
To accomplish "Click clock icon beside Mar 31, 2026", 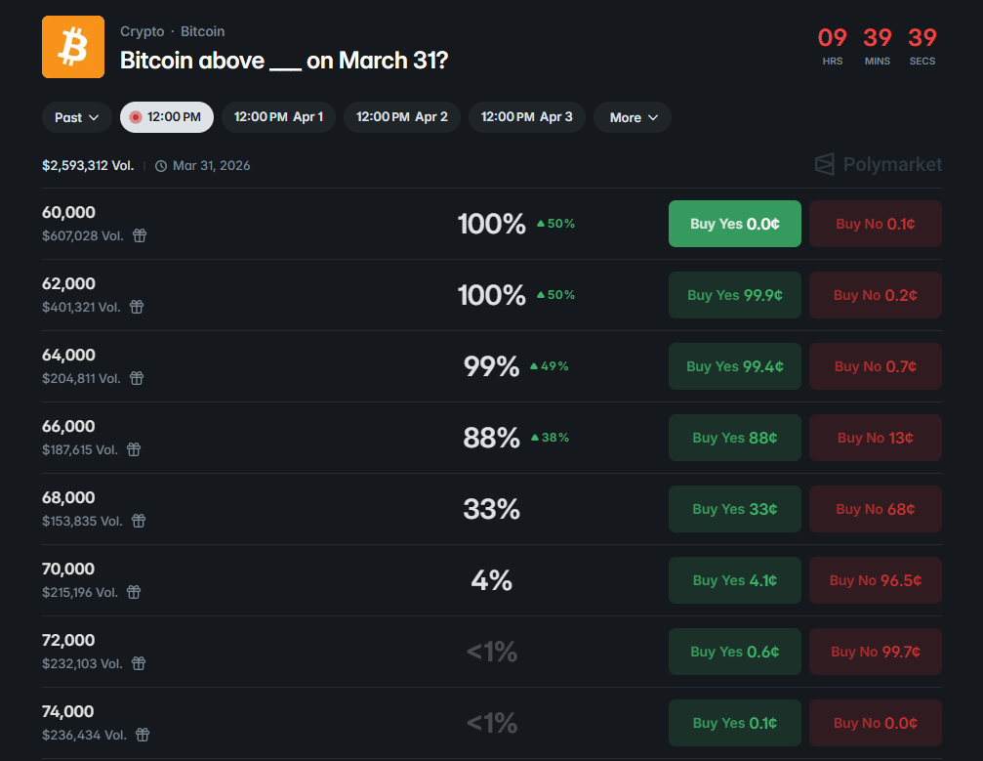I will point(161,166).
